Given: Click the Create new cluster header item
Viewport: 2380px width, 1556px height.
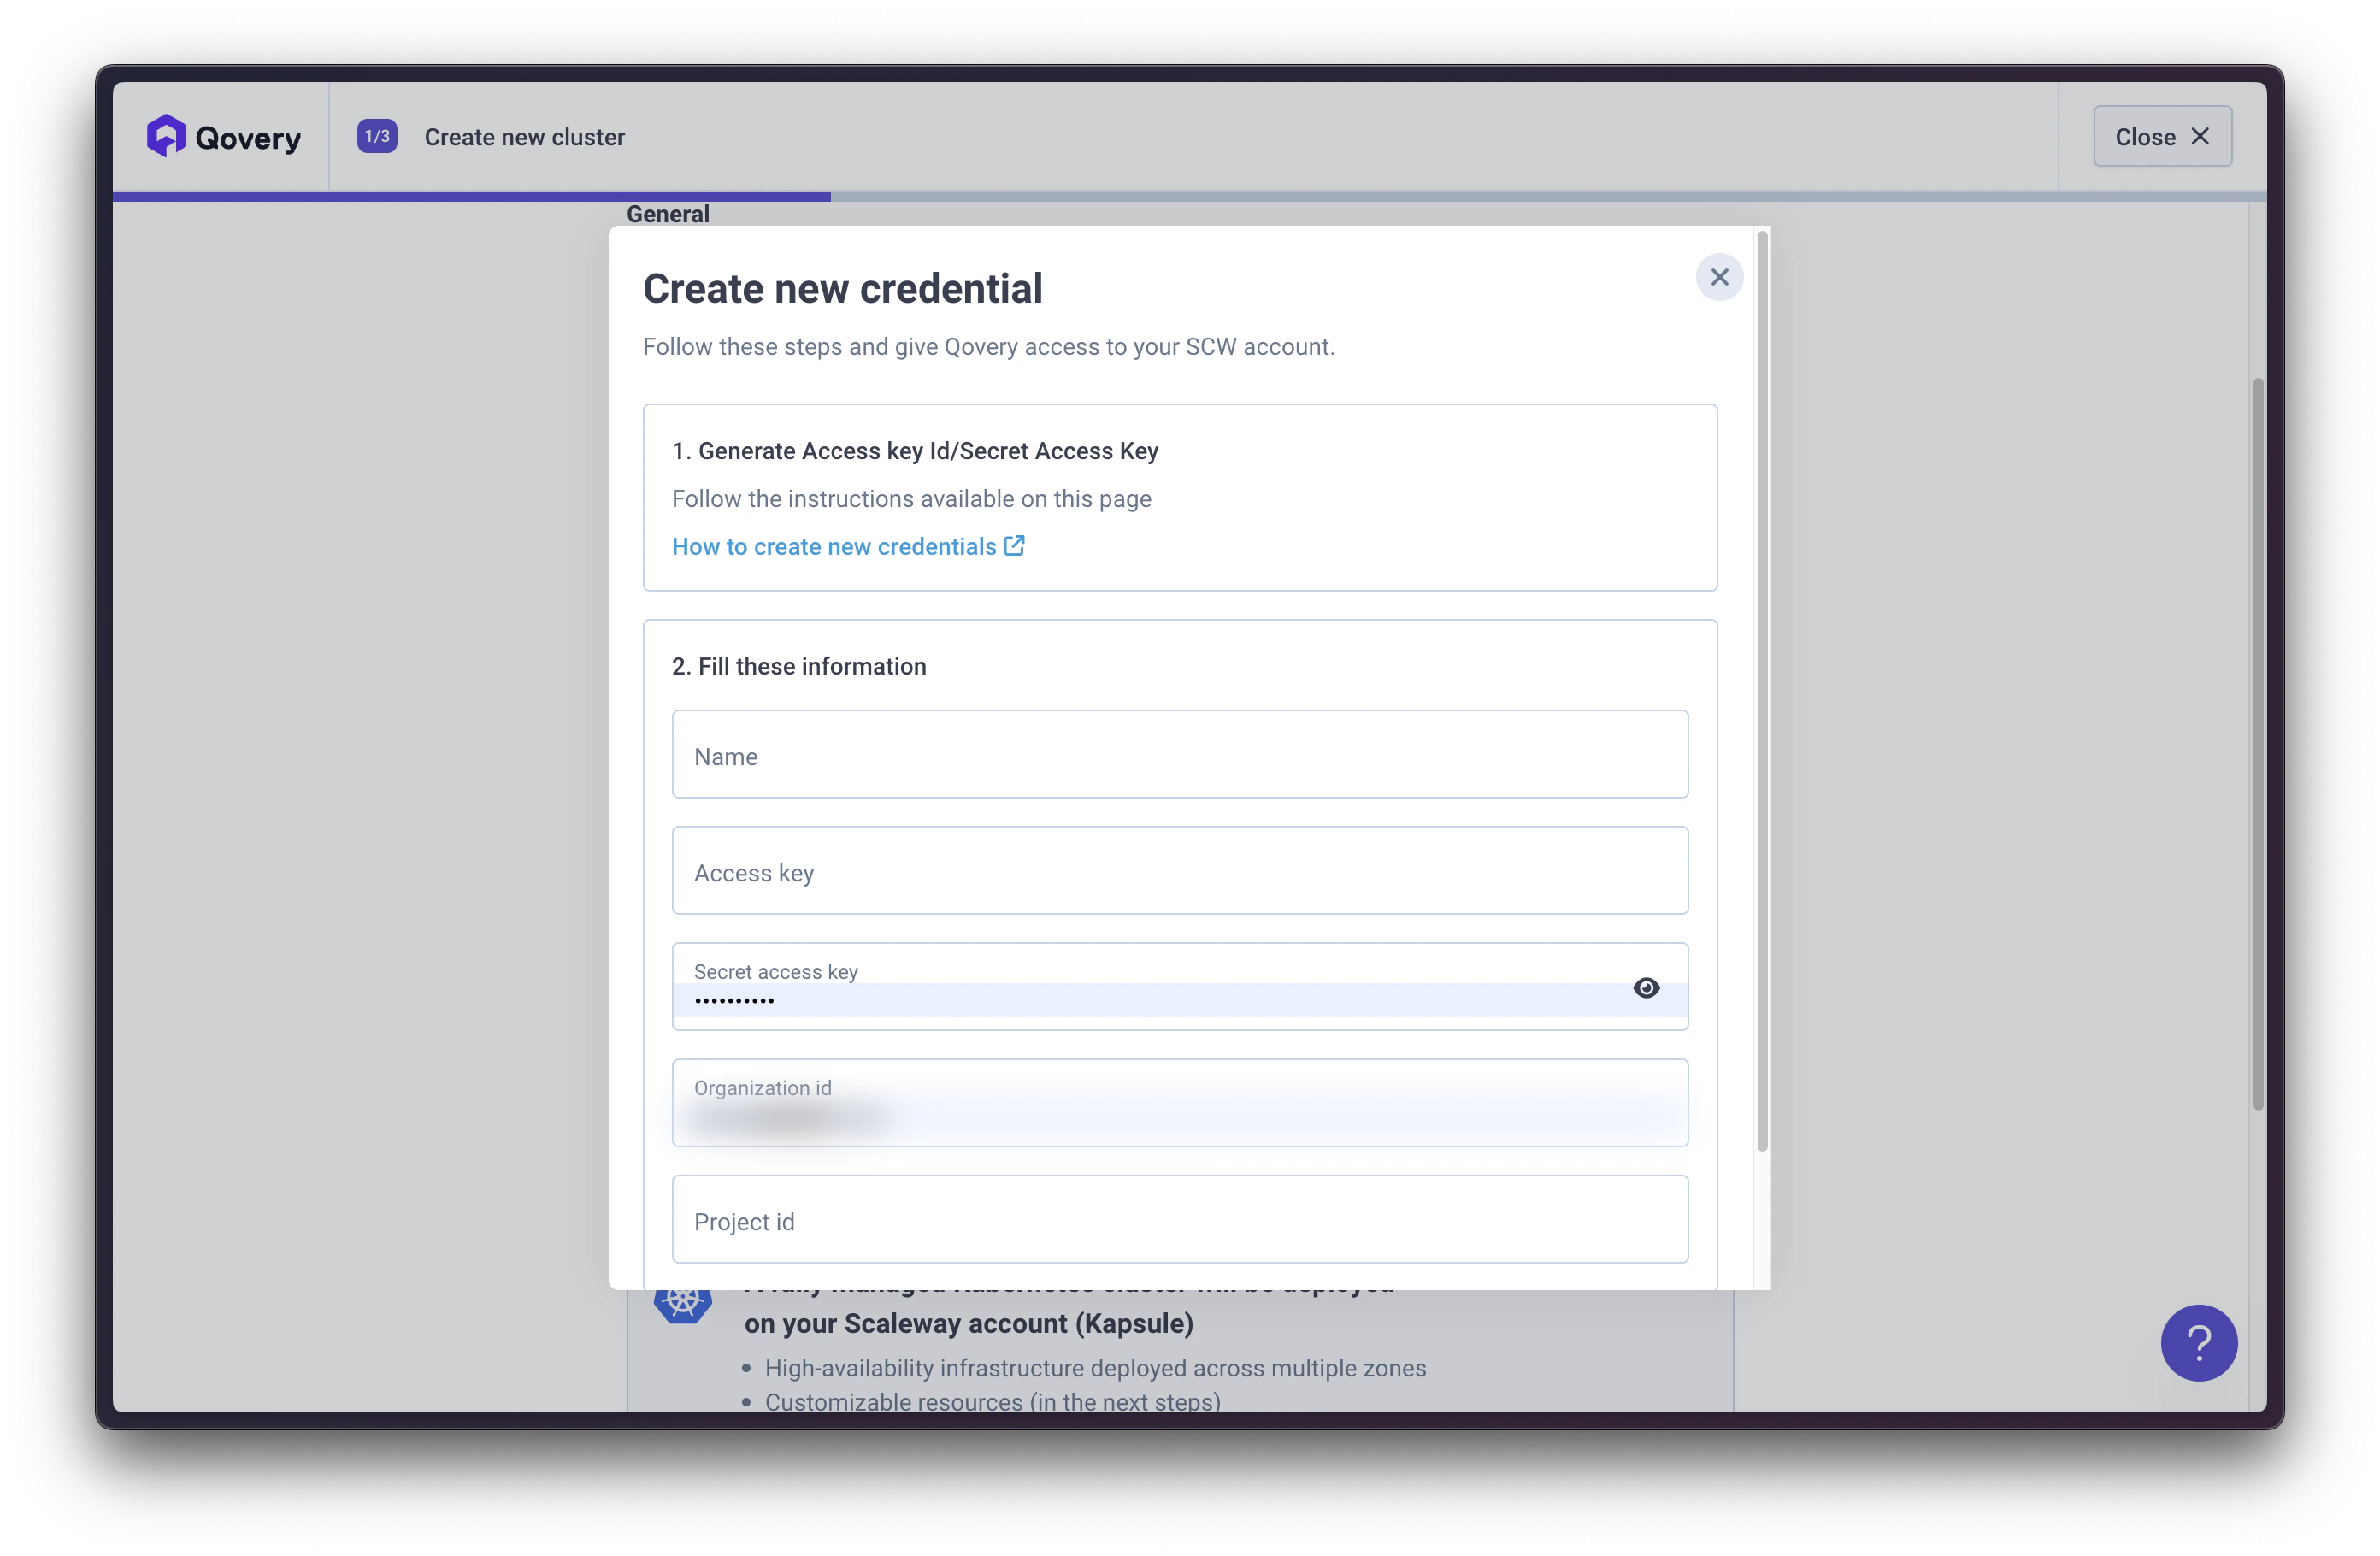Looking at the screenshot, I should 524,137.
